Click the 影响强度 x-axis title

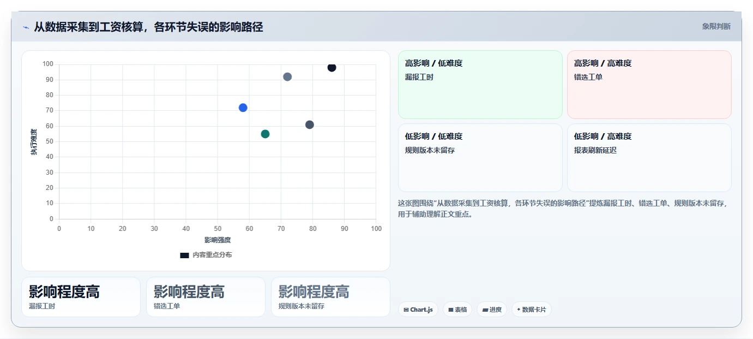(x=218, y=240)
